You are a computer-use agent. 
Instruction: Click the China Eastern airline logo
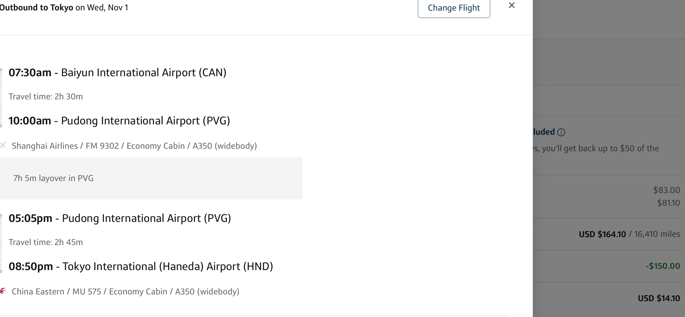(x=3, y=291)
